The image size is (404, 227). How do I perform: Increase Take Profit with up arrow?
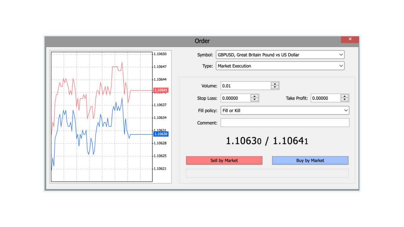(345, 96)
